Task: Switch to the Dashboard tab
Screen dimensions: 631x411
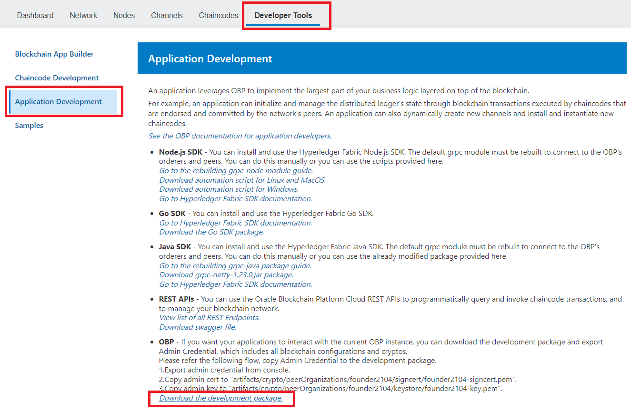Action: (x=35, y=15)
